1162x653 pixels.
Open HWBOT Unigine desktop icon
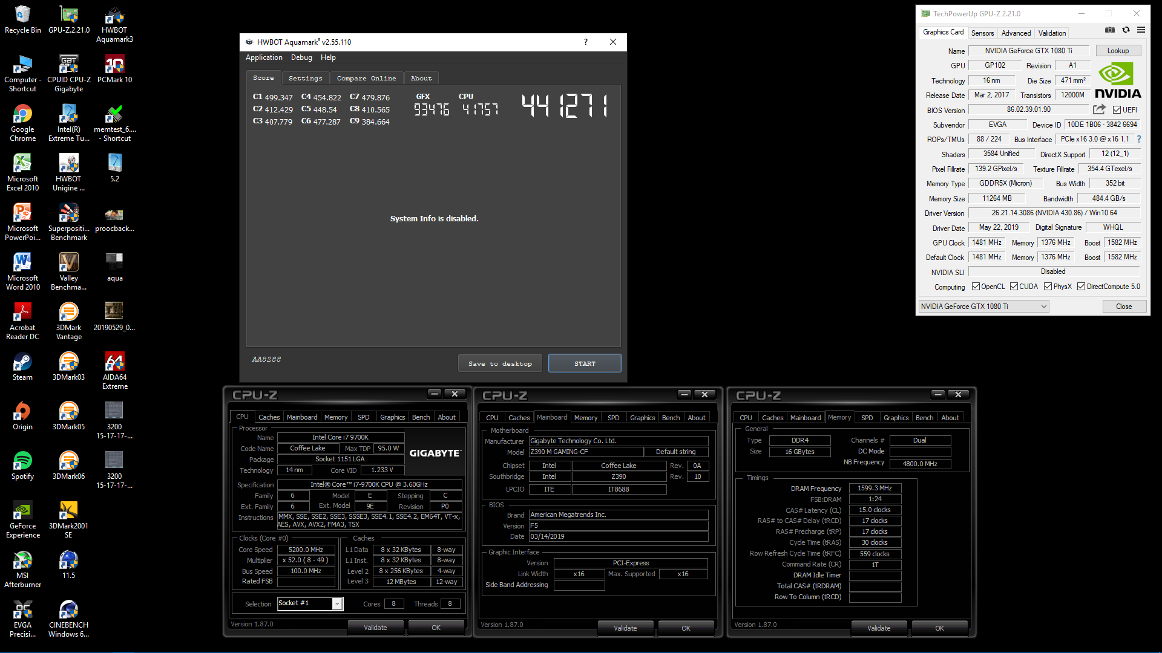(x=69, y=174)
